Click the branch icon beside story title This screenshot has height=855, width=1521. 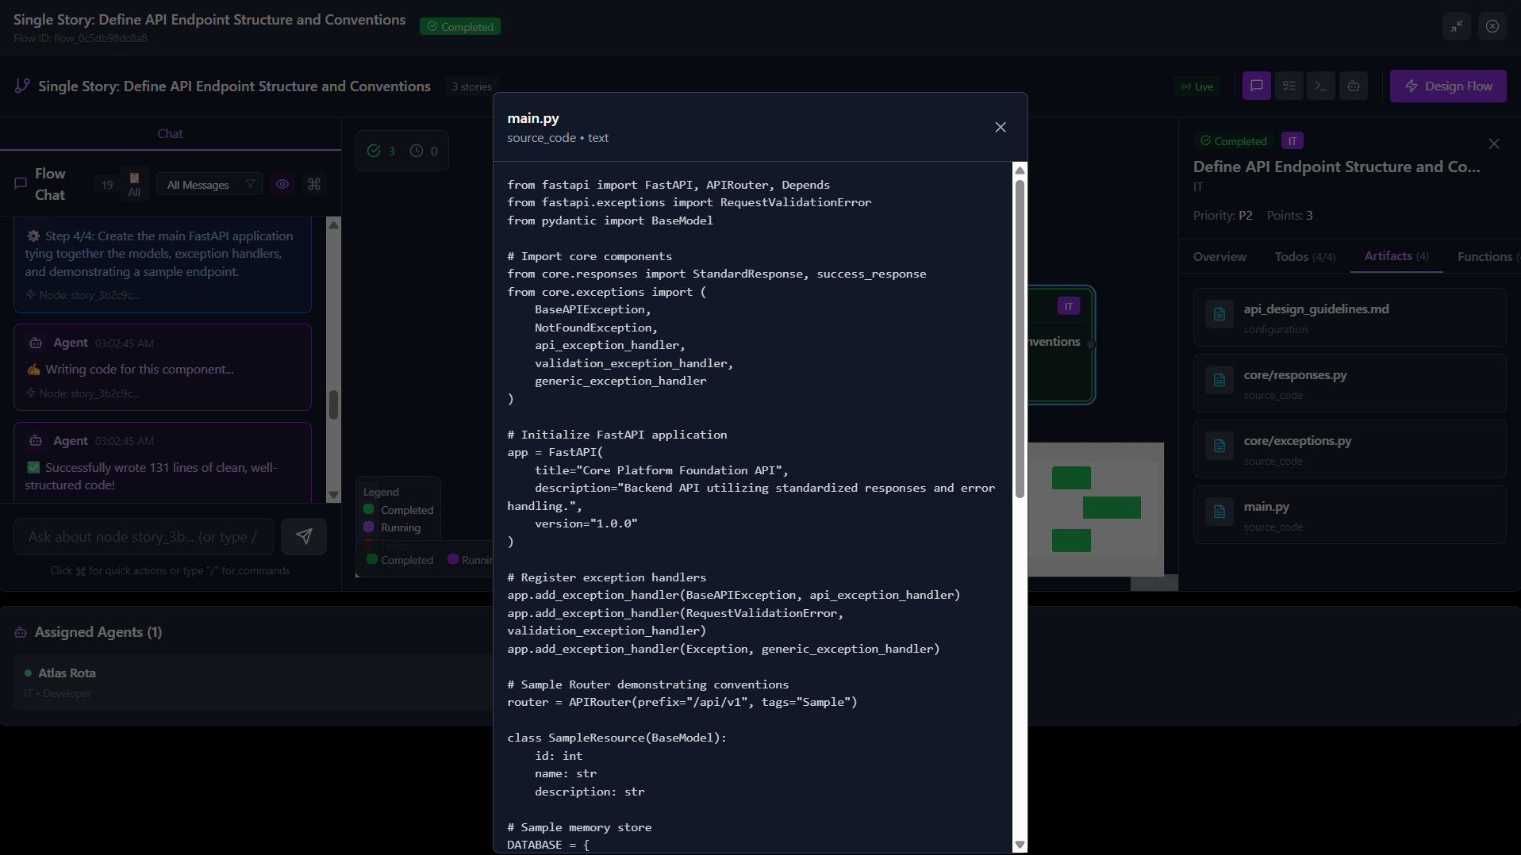(x=22, y=86)
